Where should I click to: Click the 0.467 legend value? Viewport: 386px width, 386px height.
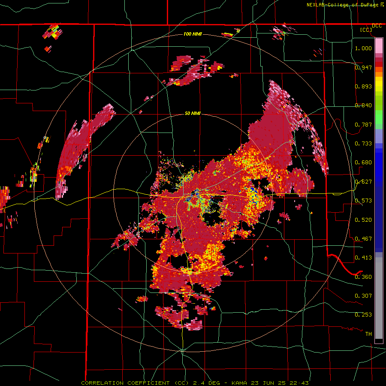point(363,239)
